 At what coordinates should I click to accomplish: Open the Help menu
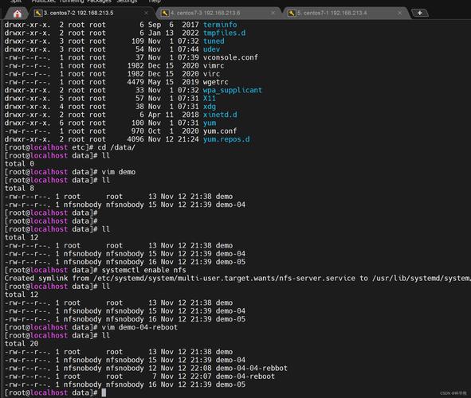click(x=155, y=2)
